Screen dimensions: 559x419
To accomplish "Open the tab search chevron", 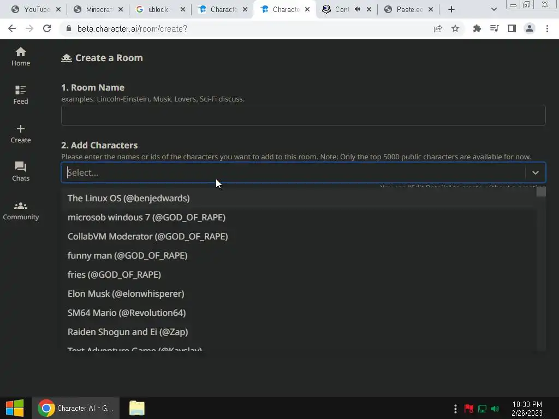I will pyautogui.click(x=493, y=10).
